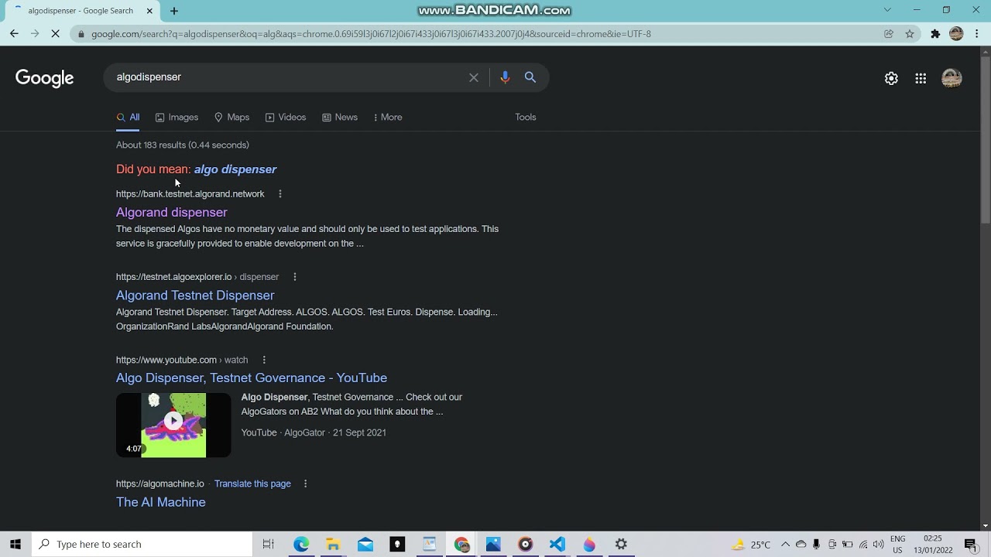This screenshot has width=991, height=557.
Task: Go back with browser back arrow
Action: 14,33
